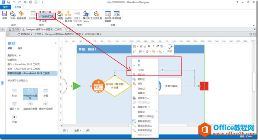Click the Save icon in the ribbon

coord(4,14)
